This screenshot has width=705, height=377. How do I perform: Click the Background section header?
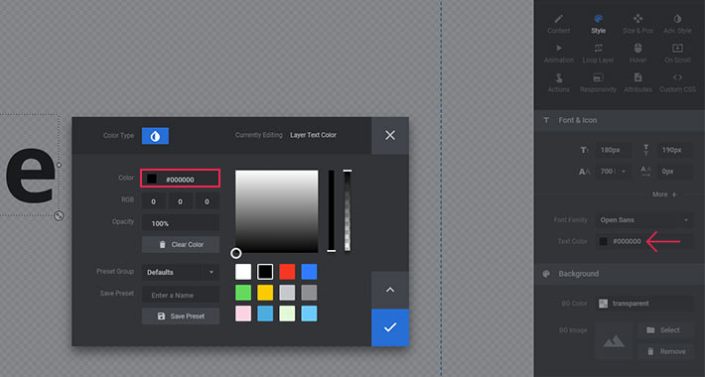[x=620, y=274]
